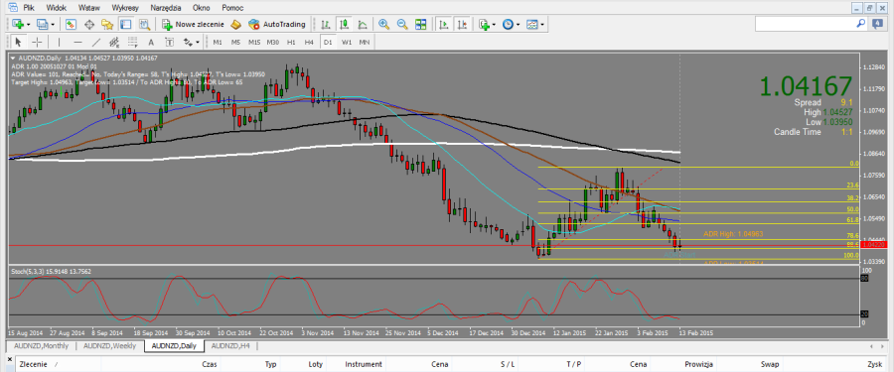Viewport: 894px width, 372px height.
Task: Switch to H1 timeframe
Action: click(x=291, y=42)
